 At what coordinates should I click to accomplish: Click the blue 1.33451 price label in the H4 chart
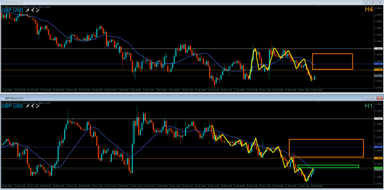click(x=378, y=64)
